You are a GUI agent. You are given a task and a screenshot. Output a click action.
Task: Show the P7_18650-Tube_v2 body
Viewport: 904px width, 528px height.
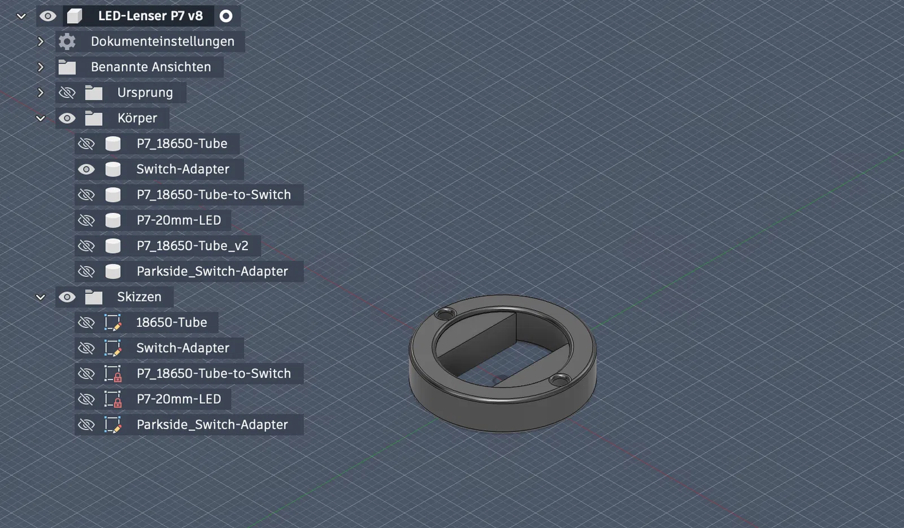pyautogui.click(x=86, y=246)
